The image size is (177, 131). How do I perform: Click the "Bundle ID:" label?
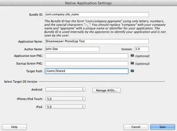pos(36,15)
